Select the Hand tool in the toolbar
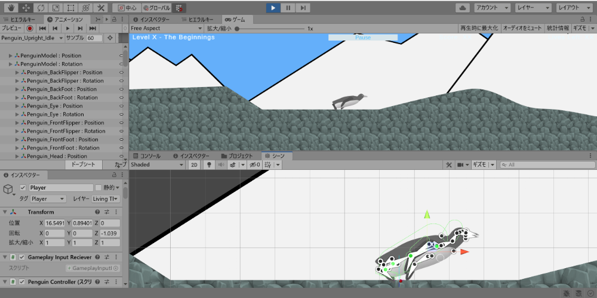The height and width of the screenshot is (298, 597). 11,8
